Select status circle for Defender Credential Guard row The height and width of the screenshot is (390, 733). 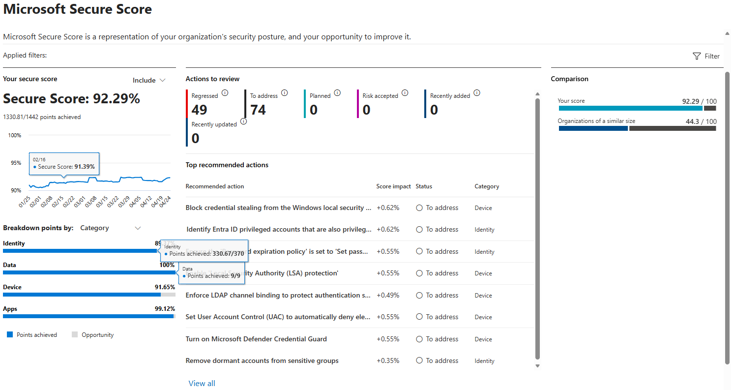click(x=419, y=339)
